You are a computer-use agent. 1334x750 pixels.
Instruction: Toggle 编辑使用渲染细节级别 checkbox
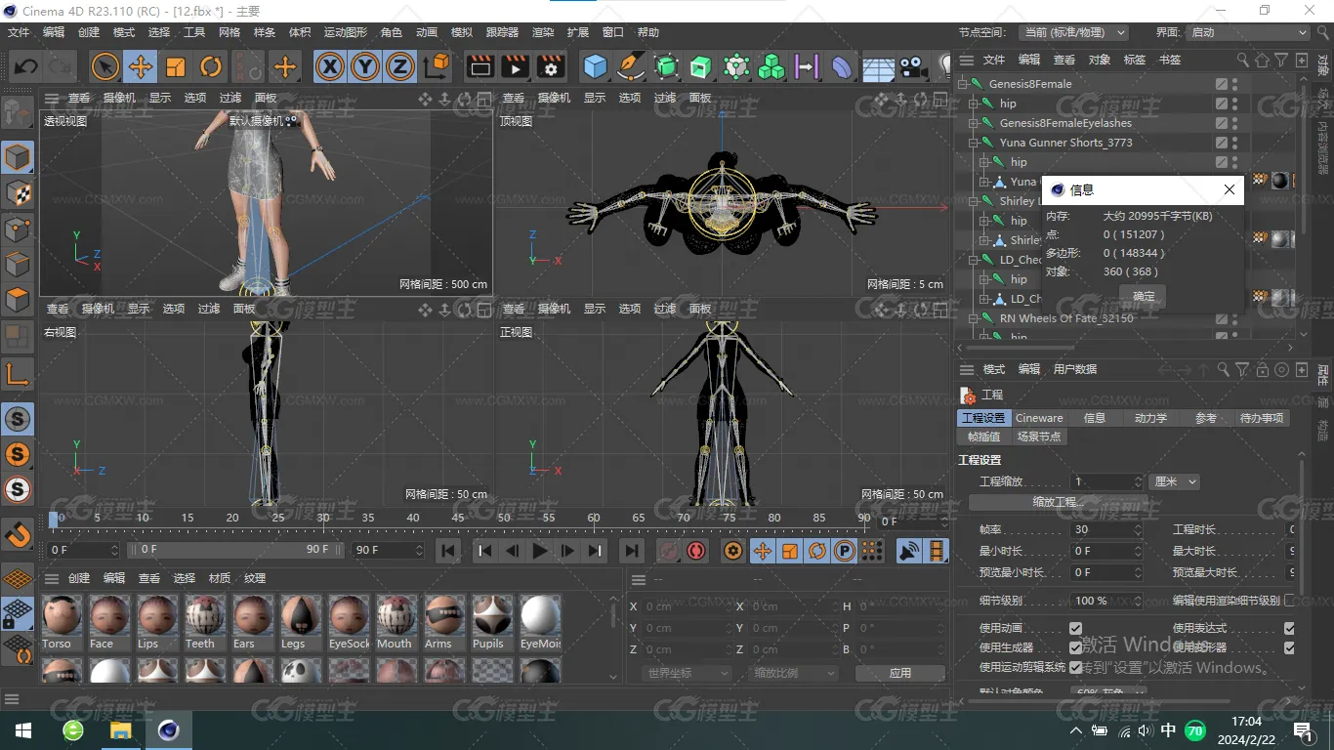1289,600
